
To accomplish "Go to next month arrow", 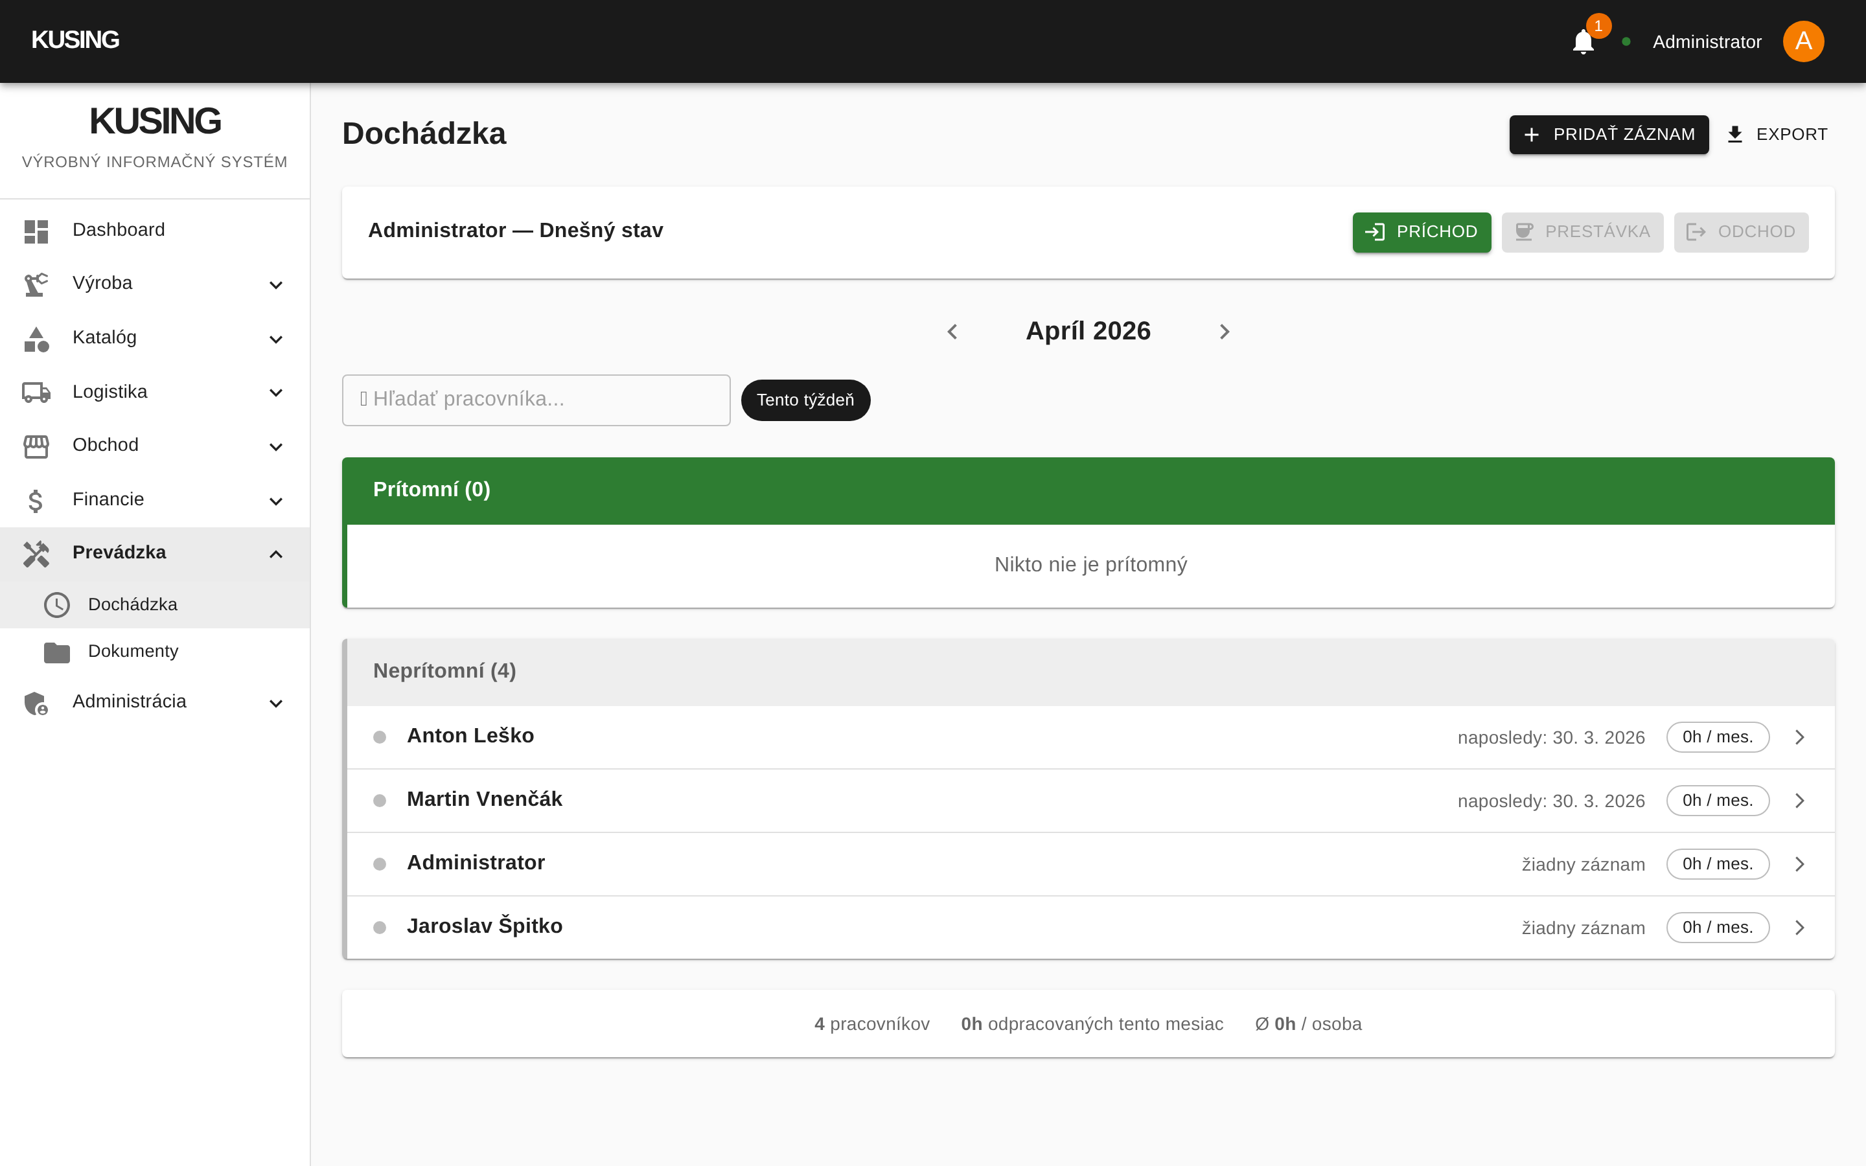I will [1225, 332].
